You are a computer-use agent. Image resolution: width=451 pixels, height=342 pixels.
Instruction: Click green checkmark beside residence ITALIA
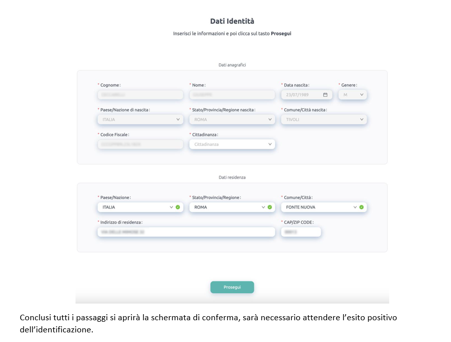click(178, 207)
